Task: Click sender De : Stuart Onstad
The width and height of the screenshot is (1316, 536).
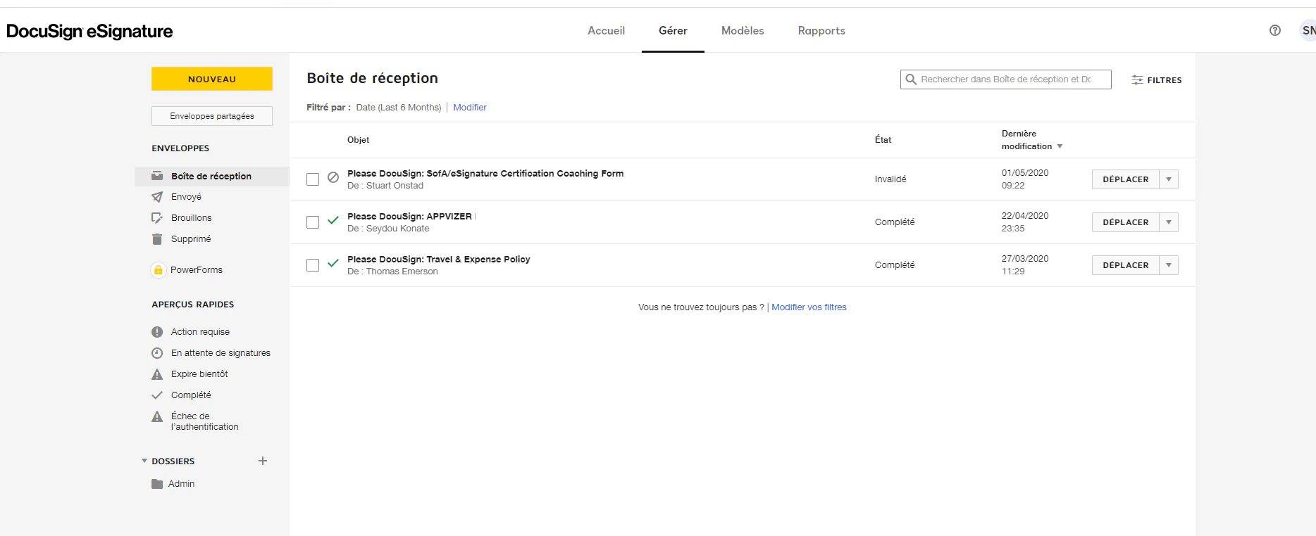Action: [385, 186]
